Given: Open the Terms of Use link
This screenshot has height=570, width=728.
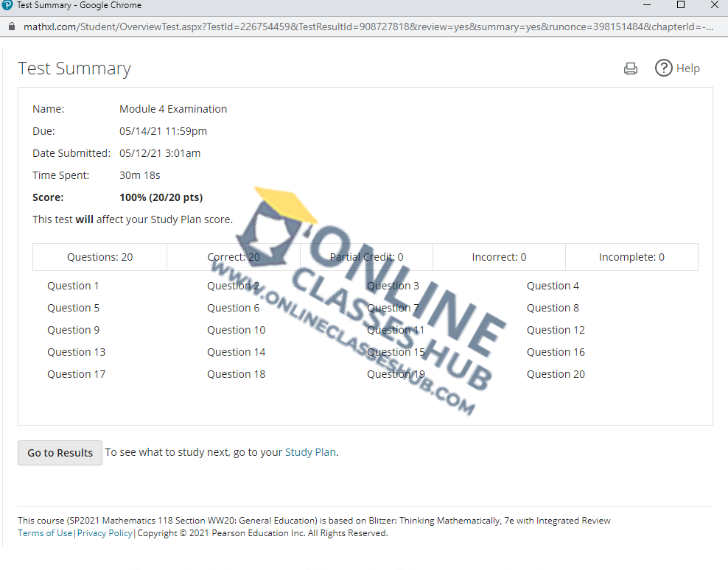Looking at the screenshot, I should click(x=45, y=533).
